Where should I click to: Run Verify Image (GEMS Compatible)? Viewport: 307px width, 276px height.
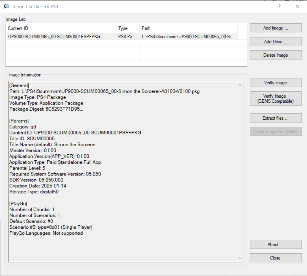276,99
